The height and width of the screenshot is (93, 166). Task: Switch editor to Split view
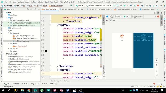158,13
